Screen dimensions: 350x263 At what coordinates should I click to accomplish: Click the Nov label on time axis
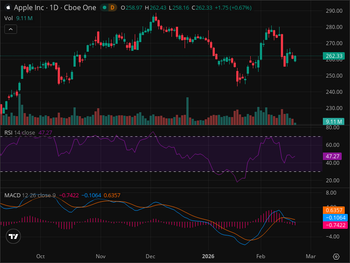click(x=101, y=256)
